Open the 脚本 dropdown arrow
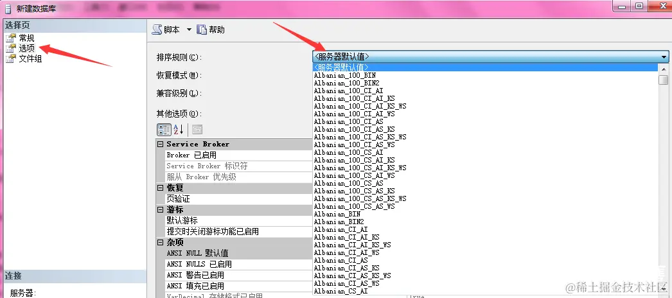Image resolution: width=672 pixels, height=298 pixels. 189,30
